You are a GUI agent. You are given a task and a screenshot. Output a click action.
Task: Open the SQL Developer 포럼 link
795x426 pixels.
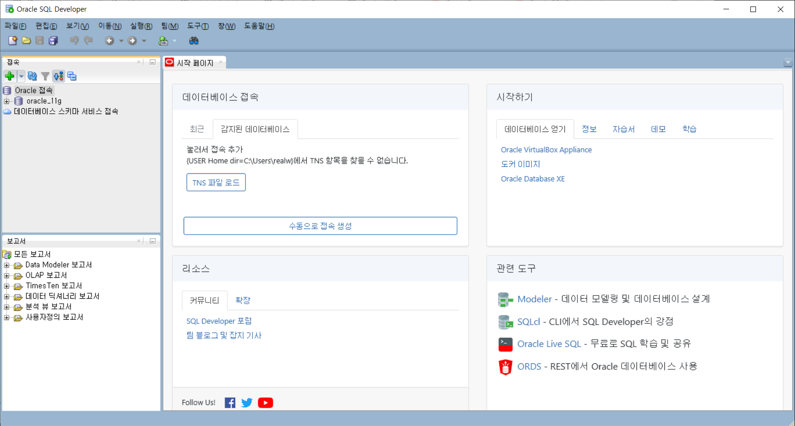(219, 321)
